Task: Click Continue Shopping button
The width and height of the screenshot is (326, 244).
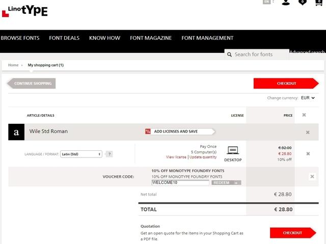Action: click(x=31, y=84)
